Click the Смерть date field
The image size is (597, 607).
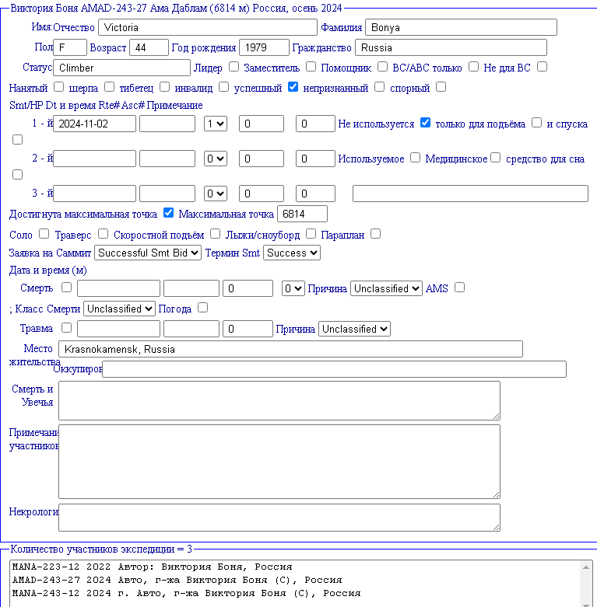[x=118, y=288]
